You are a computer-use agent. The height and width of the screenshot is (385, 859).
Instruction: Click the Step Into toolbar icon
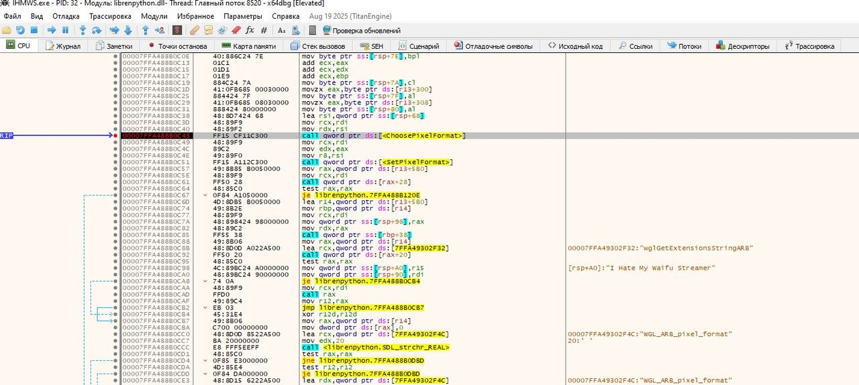[83, 30]
